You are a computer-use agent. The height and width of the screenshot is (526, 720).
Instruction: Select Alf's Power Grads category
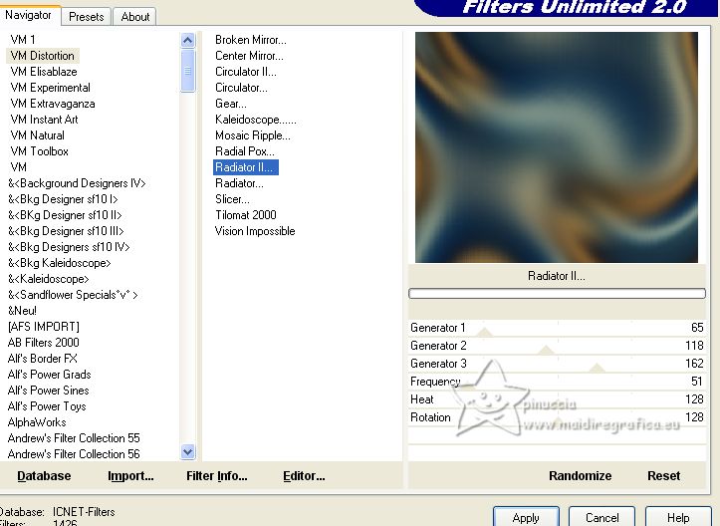click(49, 375)
